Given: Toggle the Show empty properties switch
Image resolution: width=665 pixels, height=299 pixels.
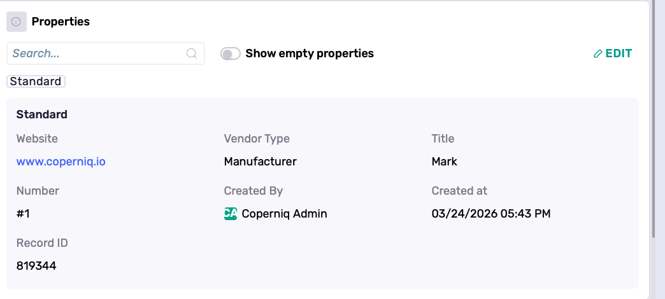Looking at the screenshot, I should click(230, 53).
